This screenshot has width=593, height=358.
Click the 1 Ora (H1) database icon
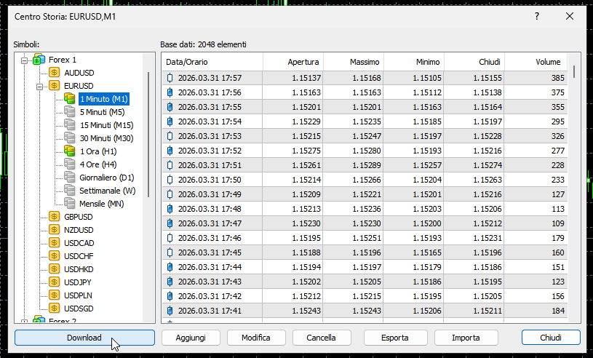click(x=70, y=151)
